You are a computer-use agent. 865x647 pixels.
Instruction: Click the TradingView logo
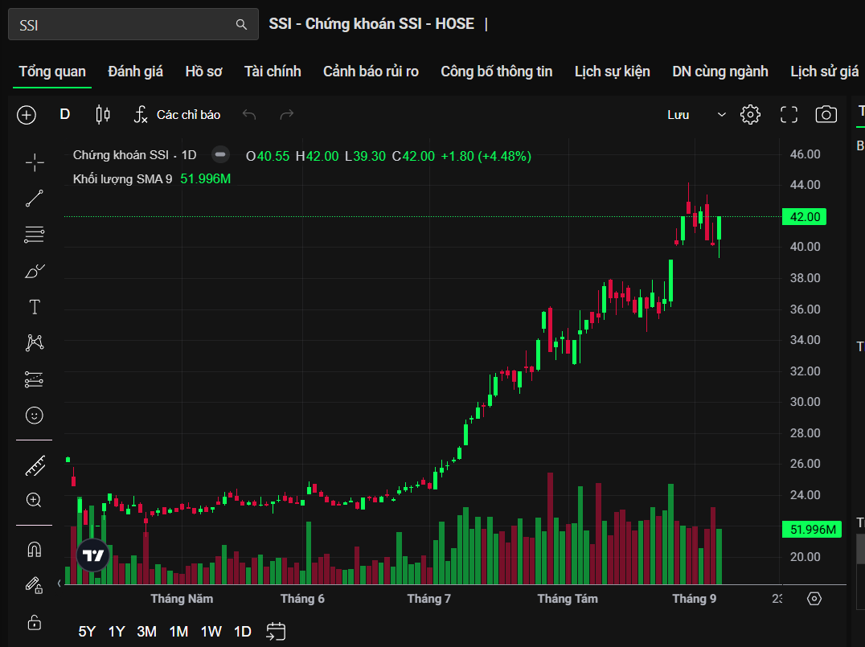93,555
